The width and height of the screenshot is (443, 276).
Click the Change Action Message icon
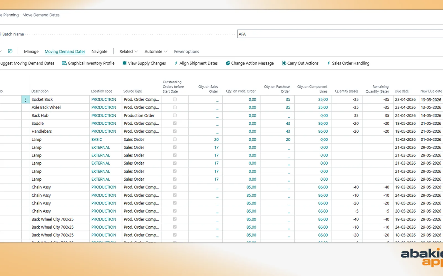coord(228,63)
